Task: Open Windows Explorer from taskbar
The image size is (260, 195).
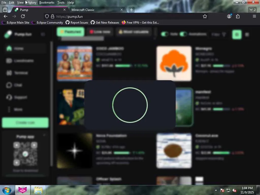Action: pyautogui.click(x=38, y=190)
